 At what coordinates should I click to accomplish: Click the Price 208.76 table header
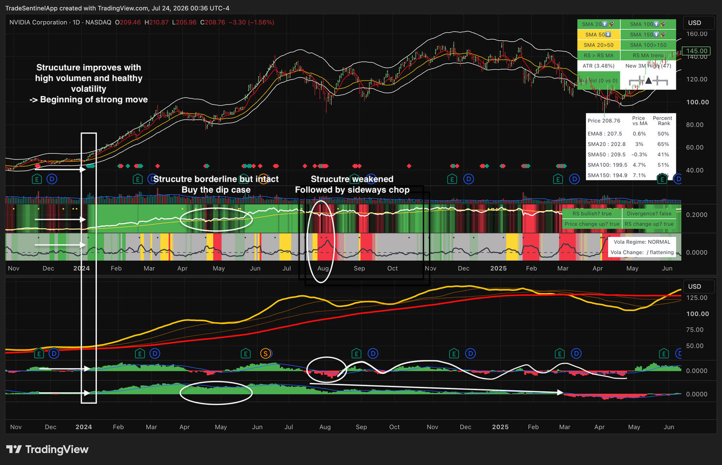(x=604, y=121)
